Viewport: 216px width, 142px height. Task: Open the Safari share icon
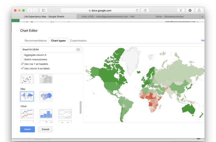tap(199, 11)
